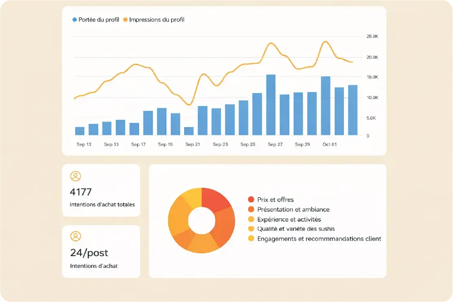Click the orange Impressions du profil legend dot
Screen dimensions: 453x302
(x=125, y=20)
